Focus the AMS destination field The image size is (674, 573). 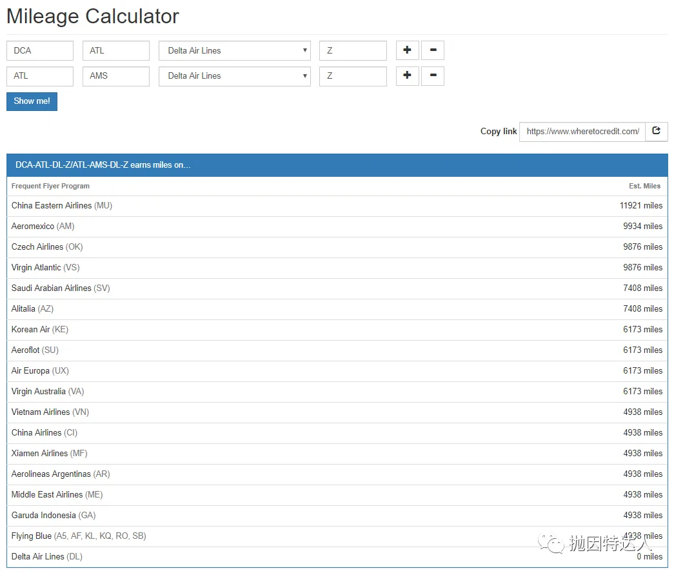116,76
